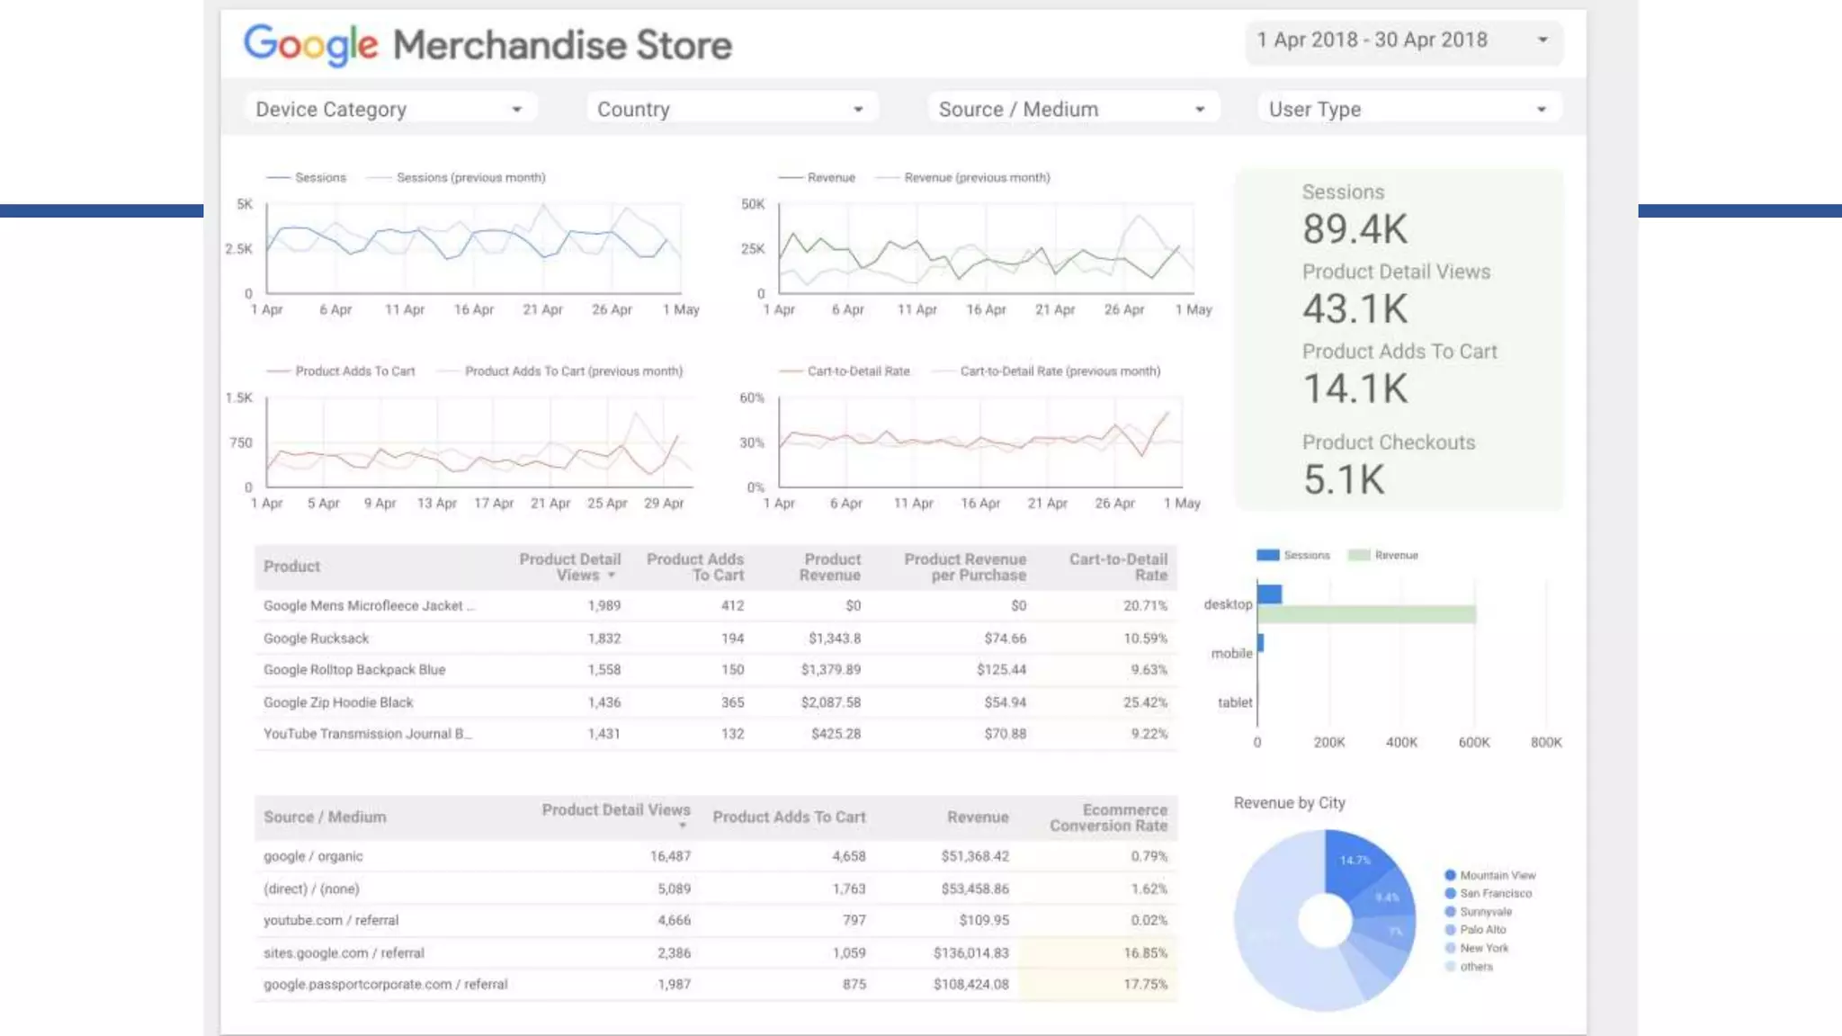Image resolution: width=1842 pixels, height=1036 pixels.
Task: Select San Francisco legend dot
Action: tap(1450, 893)
